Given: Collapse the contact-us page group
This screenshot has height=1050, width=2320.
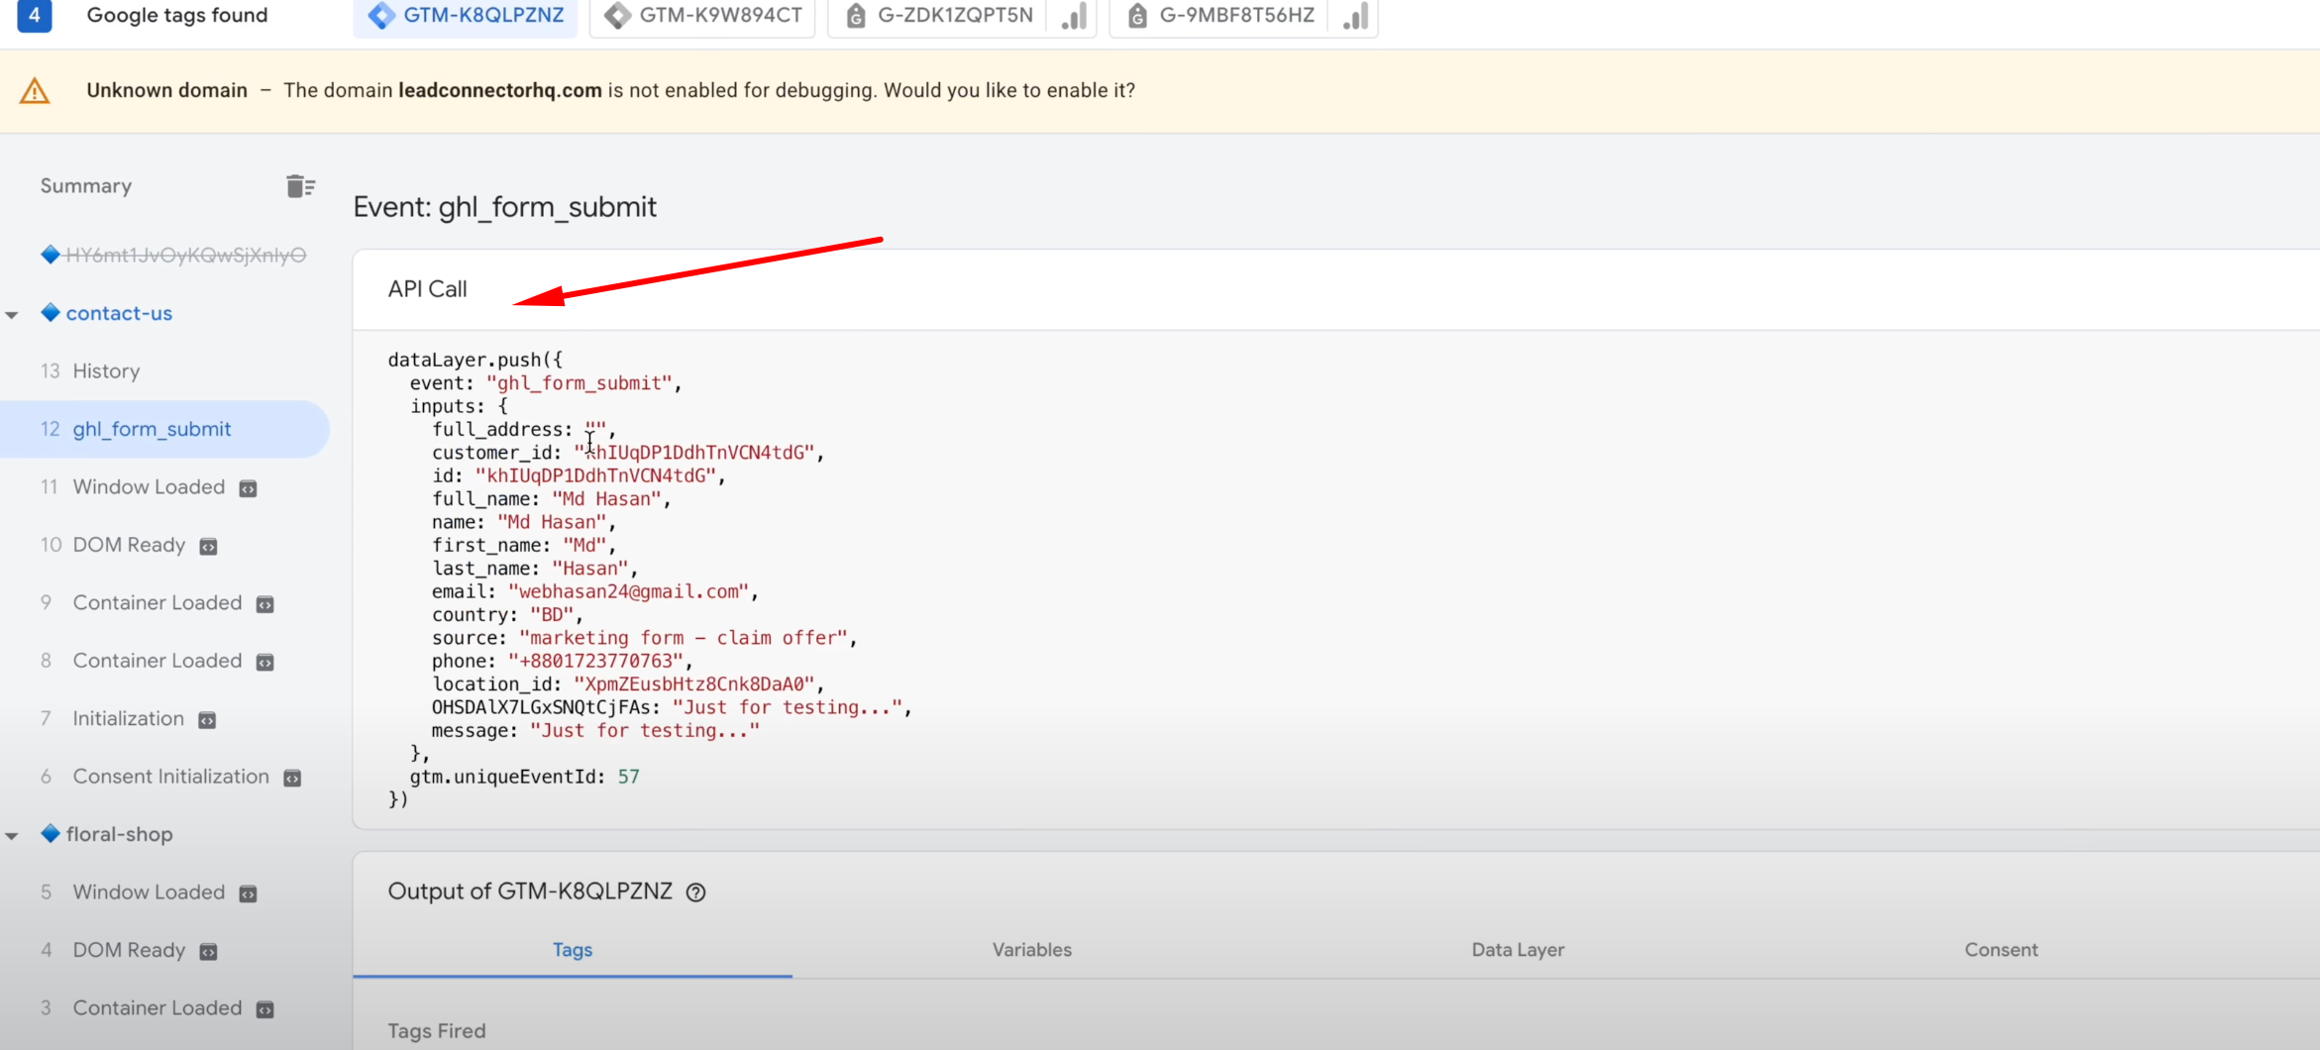Looking at the screenshot, I should [13, 315].
